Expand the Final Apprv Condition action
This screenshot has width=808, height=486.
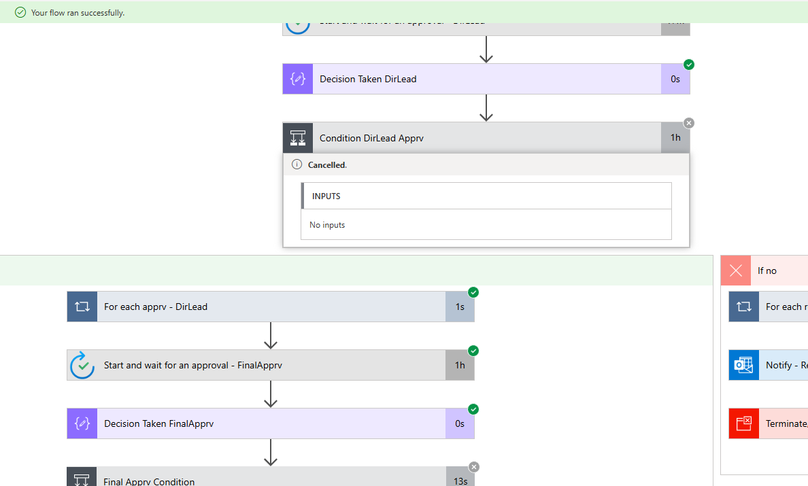pyautogui.click(x=272, y=479)
